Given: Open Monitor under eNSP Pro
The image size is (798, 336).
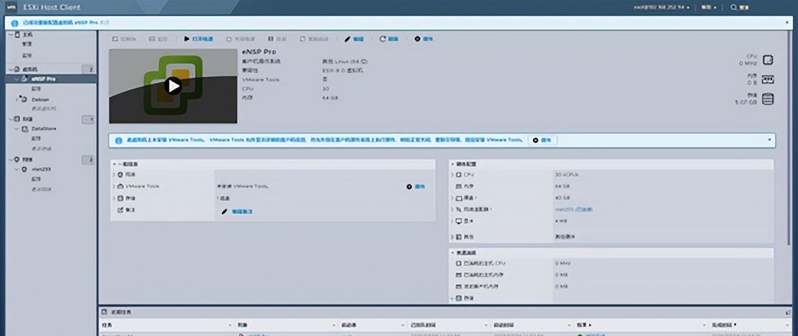Looking at the screenshot, I should pos(36,88).
